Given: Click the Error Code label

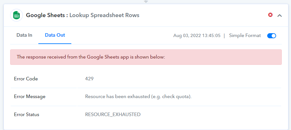Looking at the screenshot, I should click(x=26, y=79).
